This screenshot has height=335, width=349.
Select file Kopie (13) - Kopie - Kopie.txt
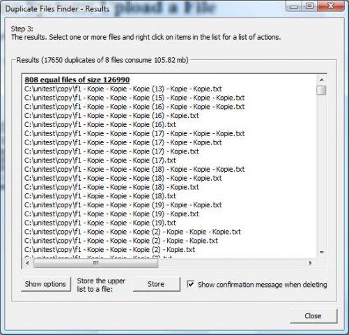click(123, 89)
